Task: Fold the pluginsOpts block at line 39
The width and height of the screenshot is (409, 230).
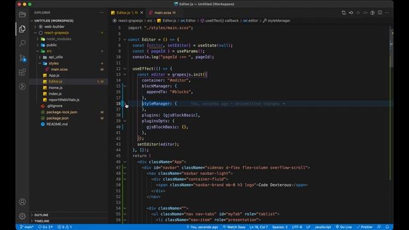Action: tap(125, 121)
